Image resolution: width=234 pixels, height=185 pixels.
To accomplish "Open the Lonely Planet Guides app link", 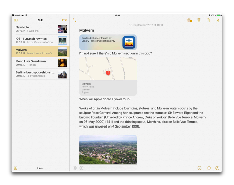I will (108, 42).
